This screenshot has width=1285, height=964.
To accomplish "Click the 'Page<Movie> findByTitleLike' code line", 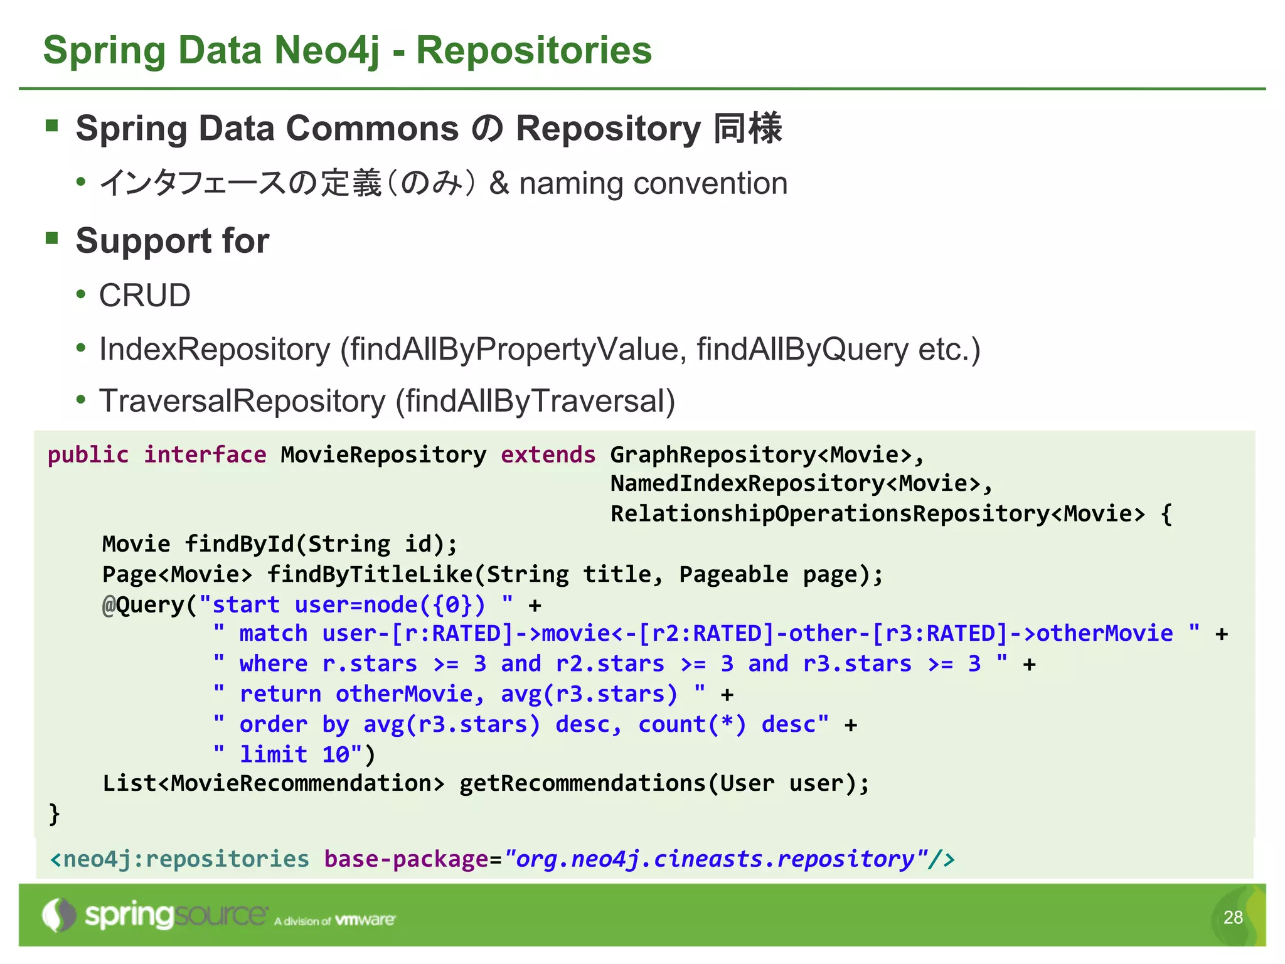I will (x=493, y=574).
